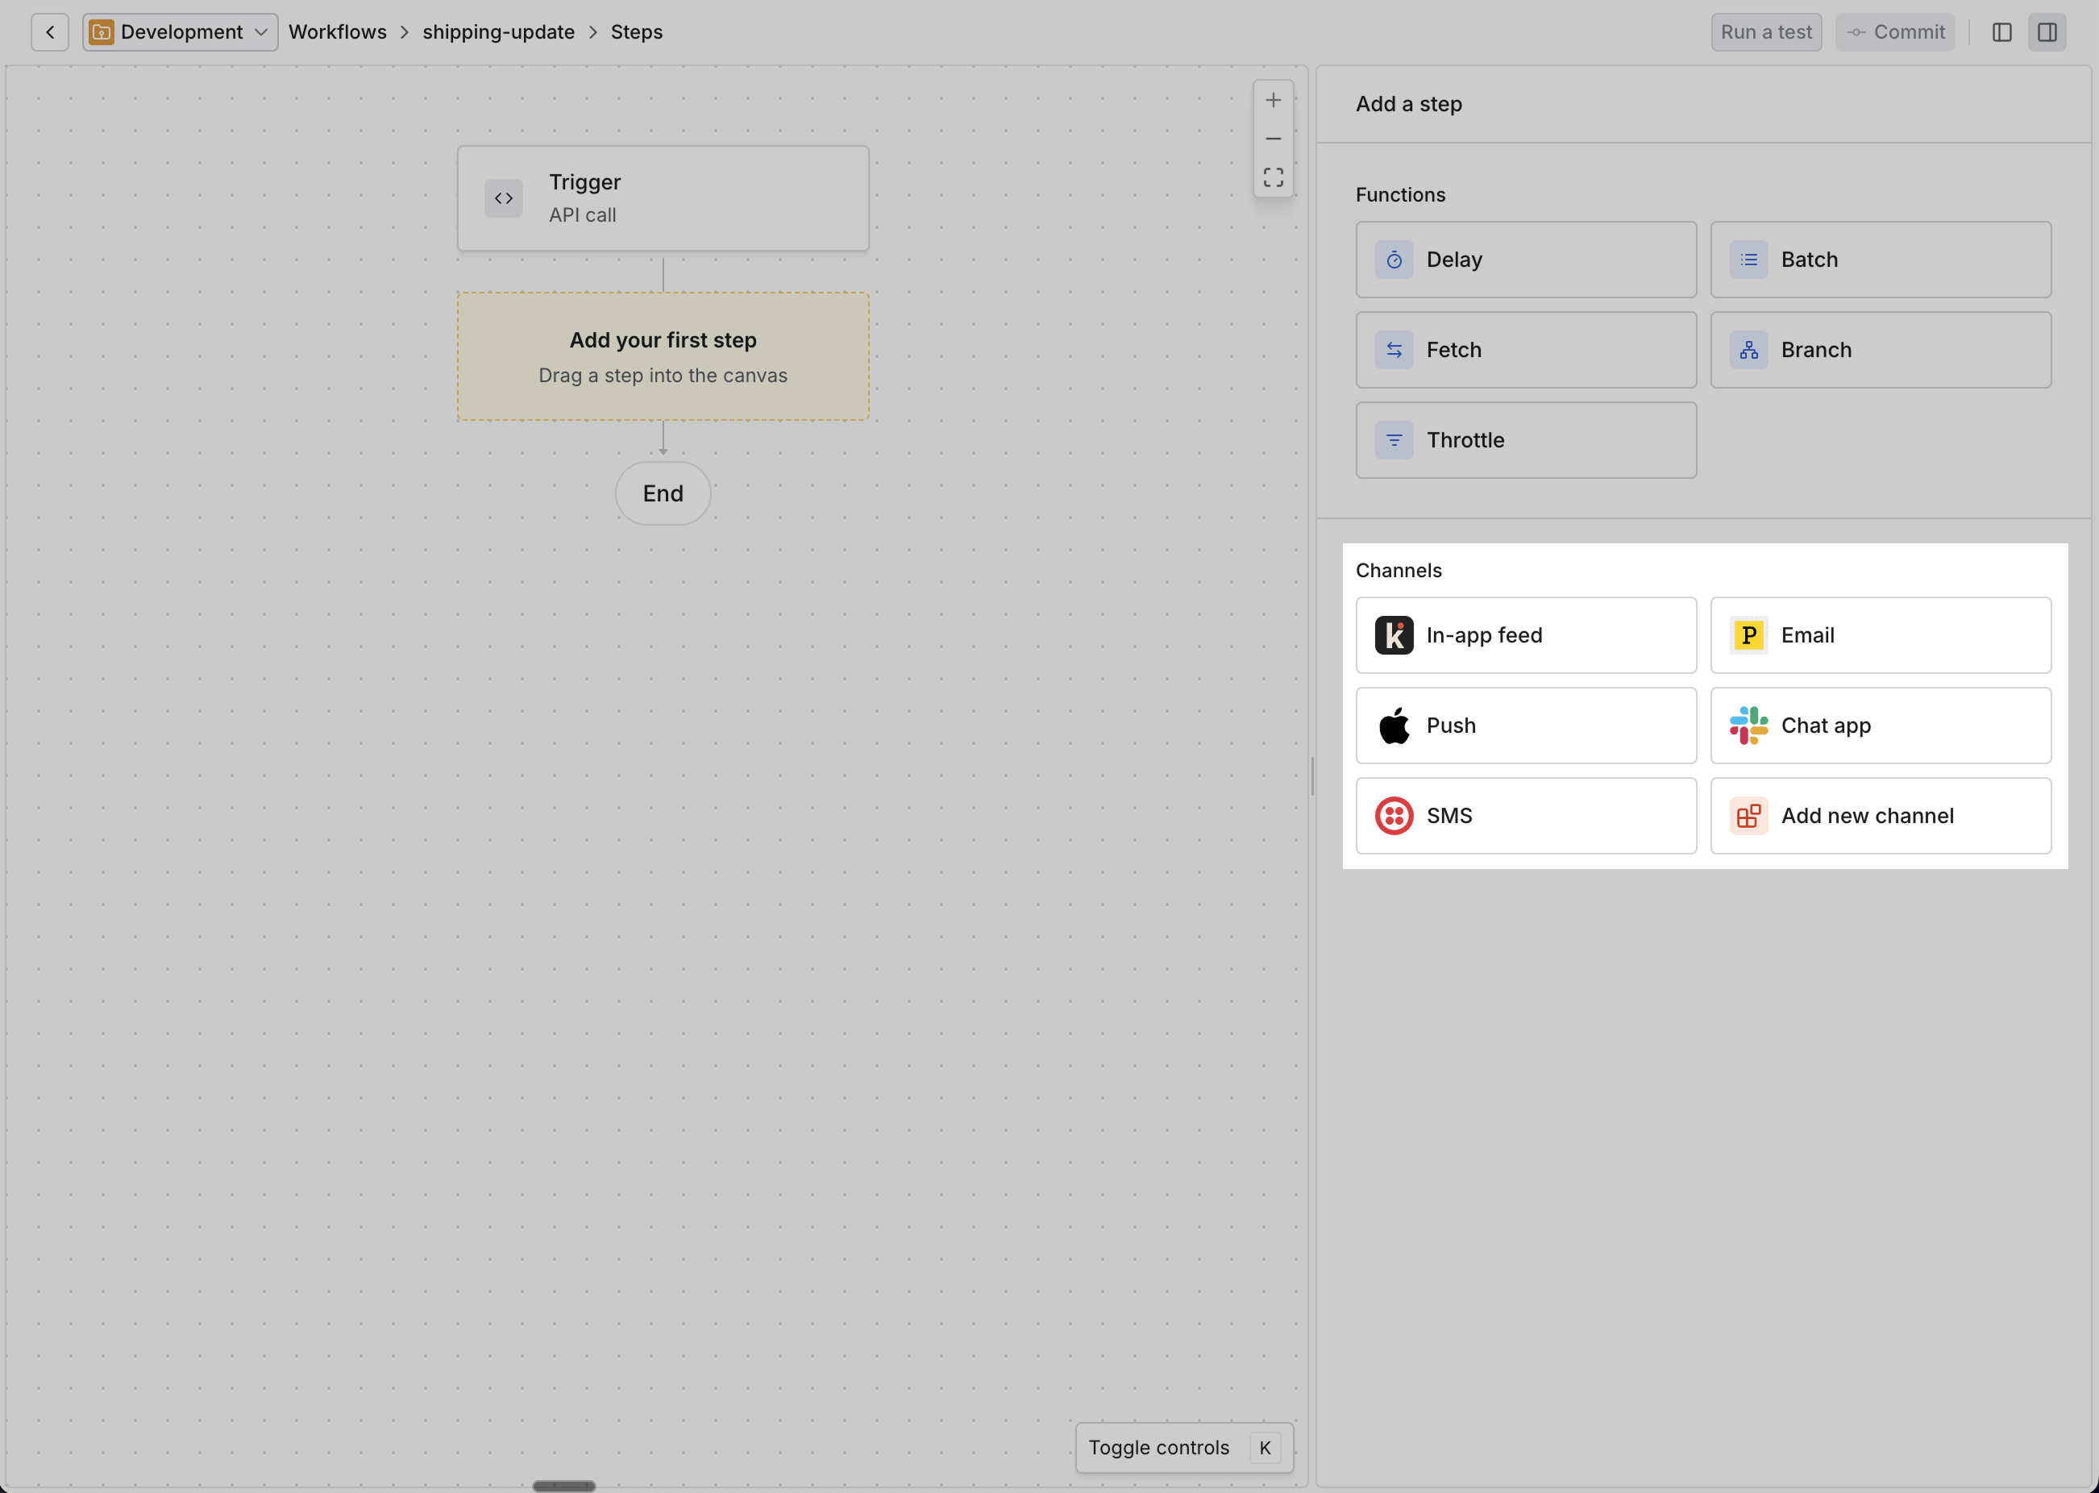The image size is (2099, 1493).
Task: Fit the workflow to the screen
Action: 1274,177
